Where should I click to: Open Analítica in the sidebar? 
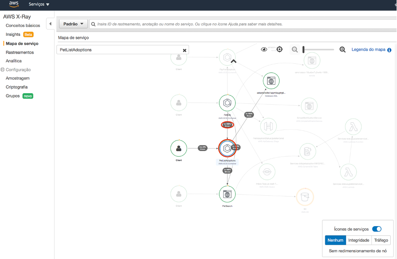click(x=14, y=61)
